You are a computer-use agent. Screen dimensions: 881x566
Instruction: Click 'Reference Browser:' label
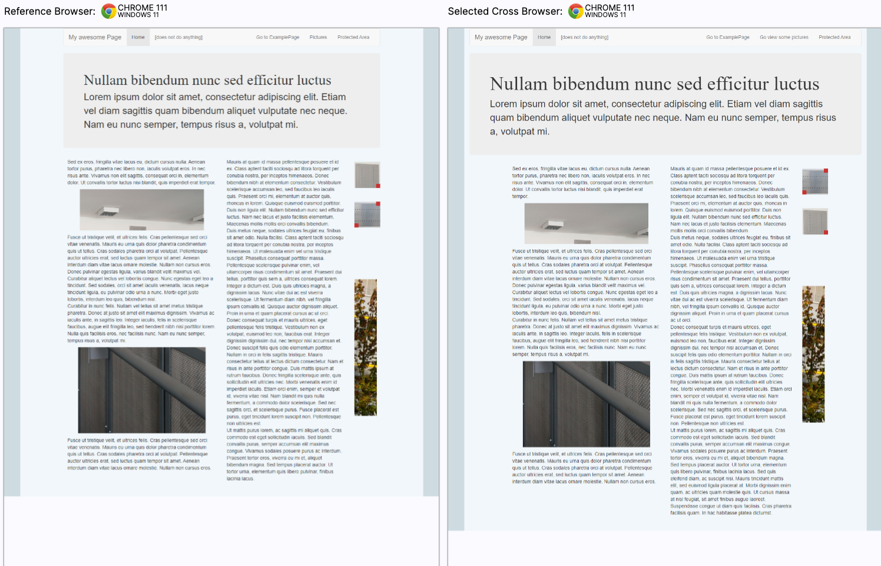pyautogui.click(x=49, y=11)
